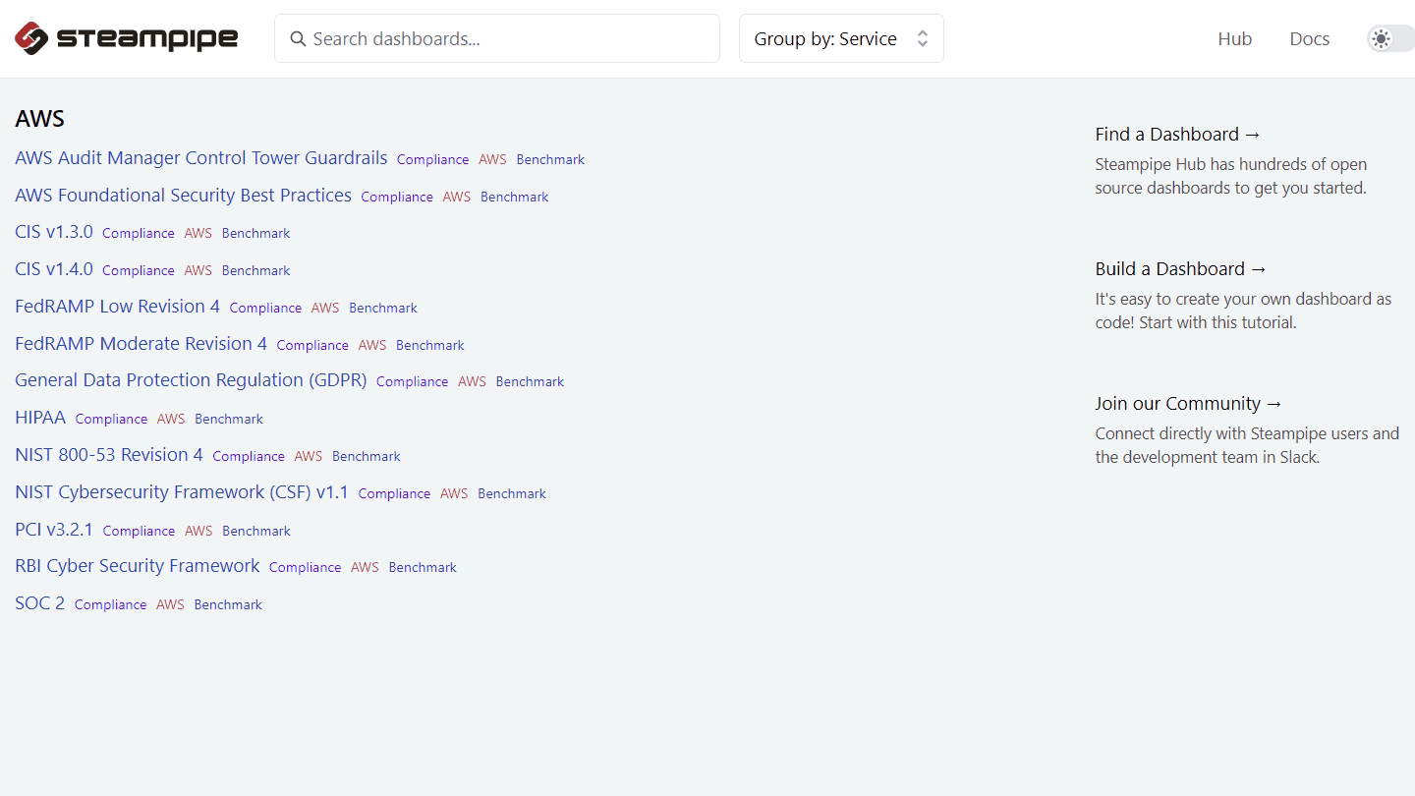Open the Docs link in the header
This screenshot has width=1415, height=796.
pos(1309,38)
